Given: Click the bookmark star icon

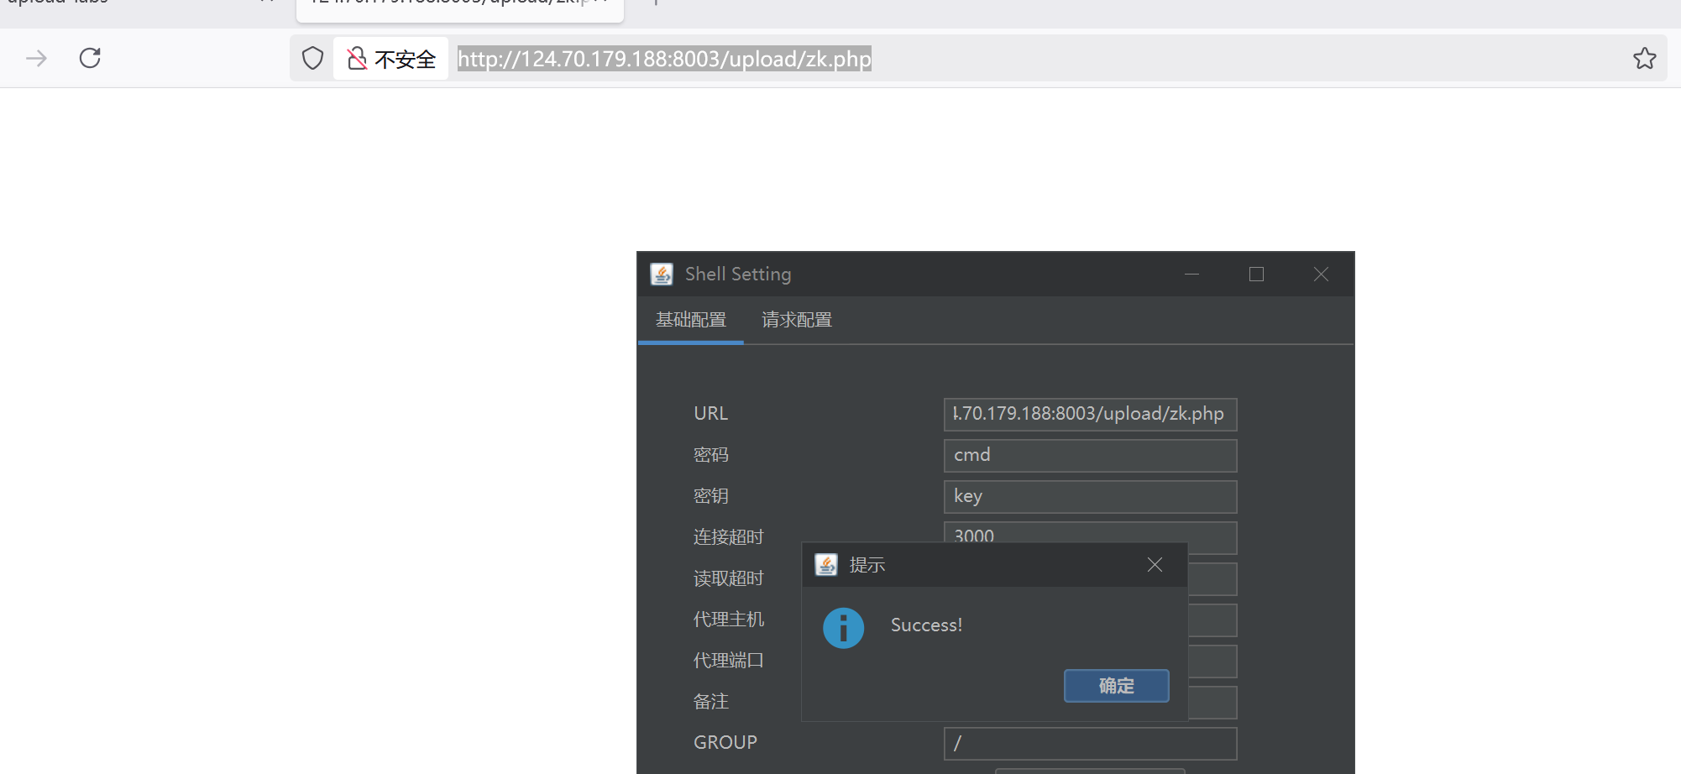Looking at the screenshot, I should 1643,58.
